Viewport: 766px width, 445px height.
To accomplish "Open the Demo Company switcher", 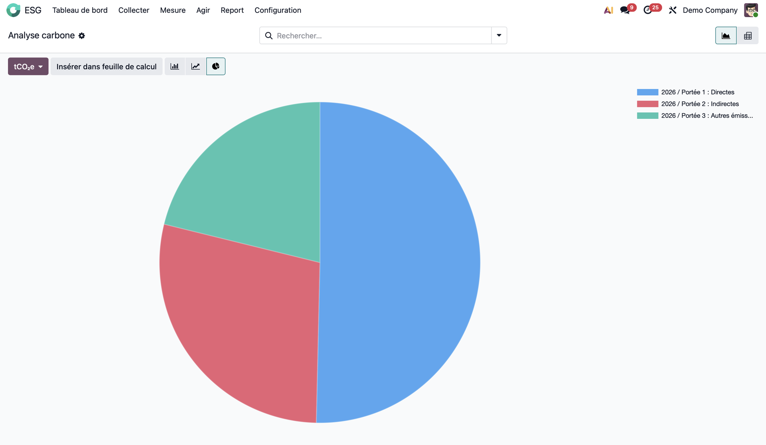I will click(x=710, y=10).
